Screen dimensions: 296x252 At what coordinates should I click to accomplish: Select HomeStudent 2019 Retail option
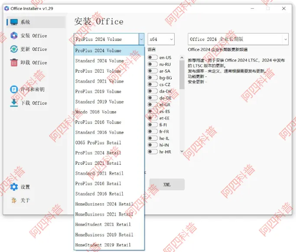click(109, 245)
